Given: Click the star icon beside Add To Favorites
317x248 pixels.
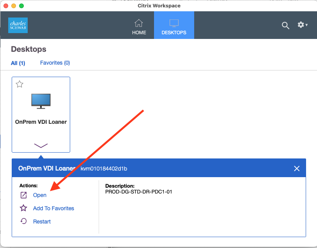Looking at the screenshot, I should point(23,208).
